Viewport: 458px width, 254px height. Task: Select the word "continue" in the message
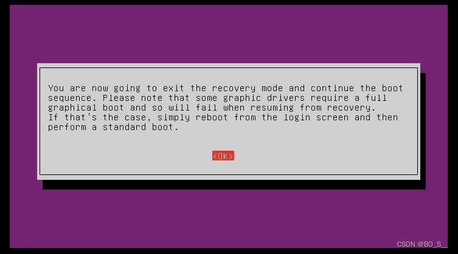pyautogui.click(x=333, y=88)
